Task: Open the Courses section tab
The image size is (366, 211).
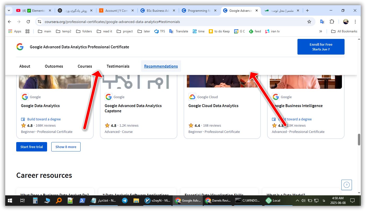Action: (x=85, y=66)
